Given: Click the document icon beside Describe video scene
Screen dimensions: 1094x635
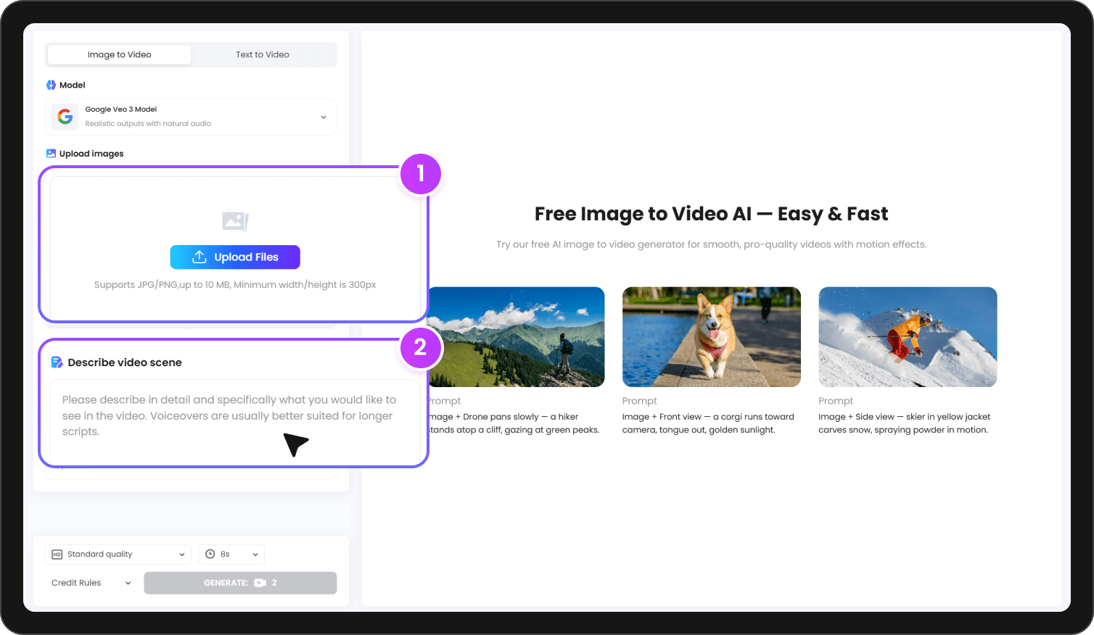Looking at the screenshot, I should click(57, 362).
